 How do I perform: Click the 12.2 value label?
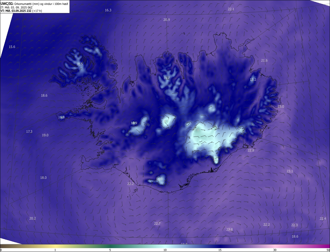click(x=253, y=80)
